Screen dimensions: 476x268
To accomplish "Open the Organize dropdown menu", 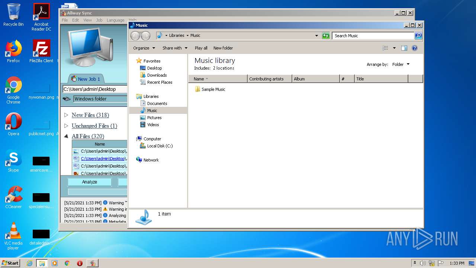I will [144, 48].
